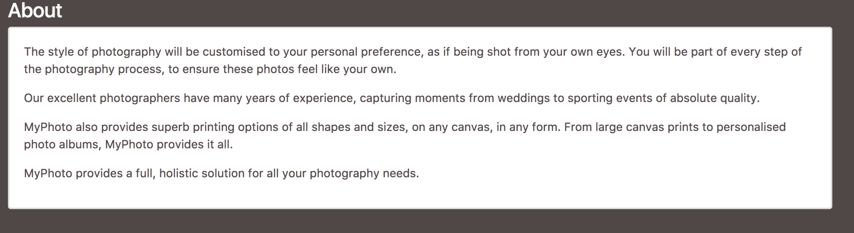Click the words "absolute quality"
The width and height of the screenshot is (854, 233).
click(715, 98)
